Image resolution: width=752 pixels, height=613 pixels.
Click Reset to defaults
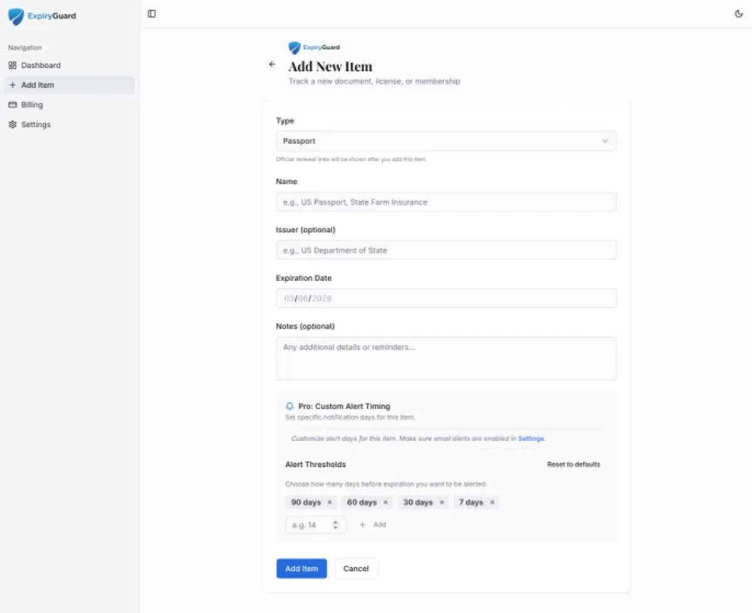(x=573, y=464)
